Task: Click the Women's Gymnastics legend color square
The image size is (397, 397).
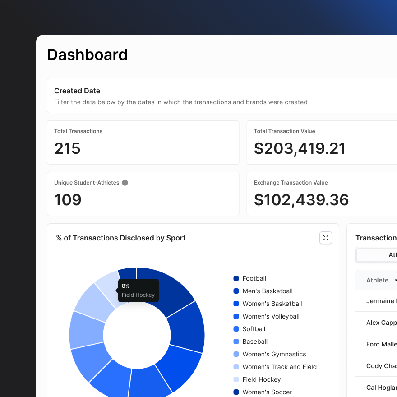Action: tap(236, 354)
